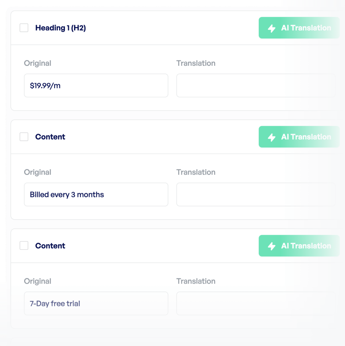
Task: Click the lightning icon on top AI Translation button
Action: 272,28
